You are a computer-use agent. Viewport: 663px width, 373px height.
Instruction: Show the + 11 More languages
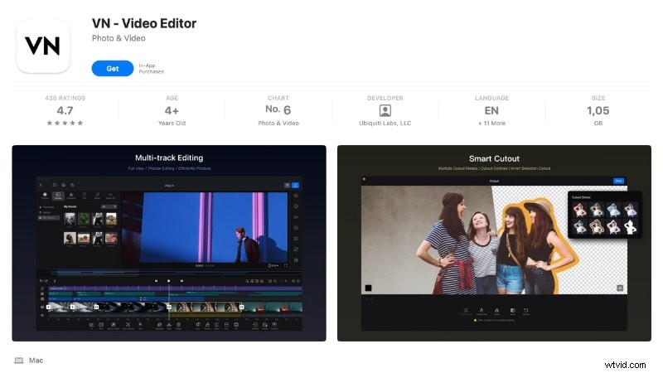coord(491,123)
